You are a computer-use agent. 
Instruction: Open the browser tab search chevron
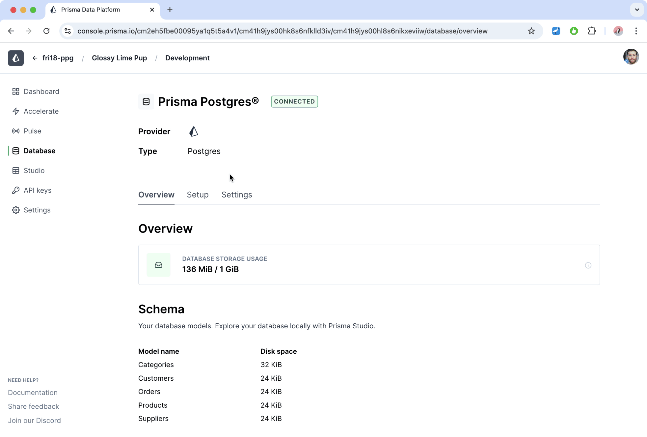pyautogui.click(x=637, y=10)
